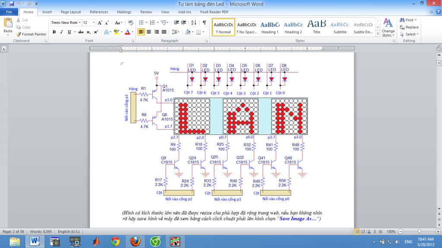
Task: Open the File tab
Action: 9,12
